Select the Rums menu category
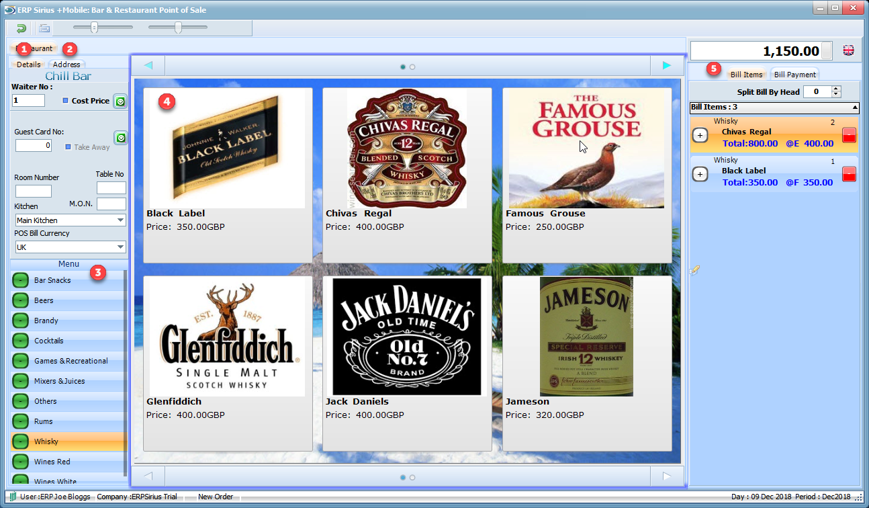The height and width of the screenshot is (508, 869). click(x=68, y=421)
